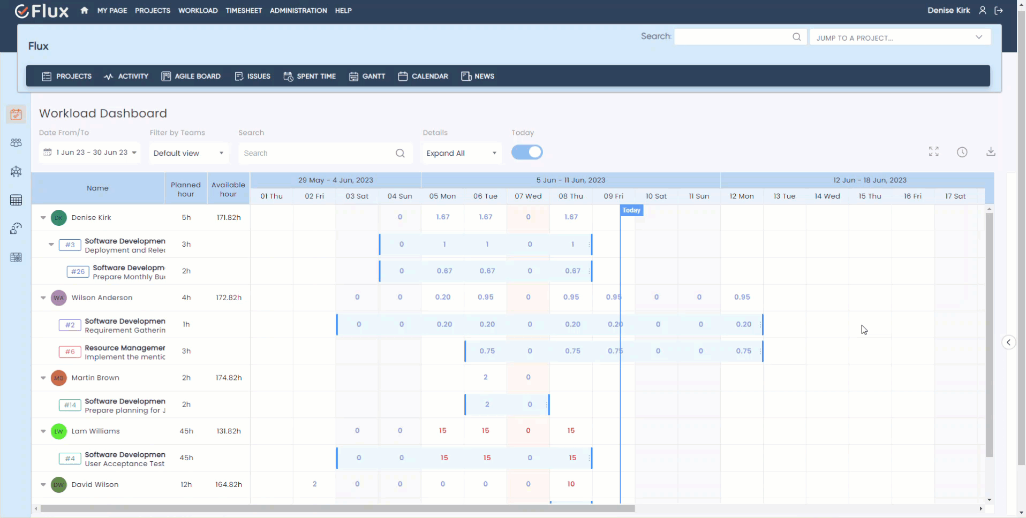Toggle the Today switch off
This screenshot has height=518, width=1026.
[x=527, y=152]
